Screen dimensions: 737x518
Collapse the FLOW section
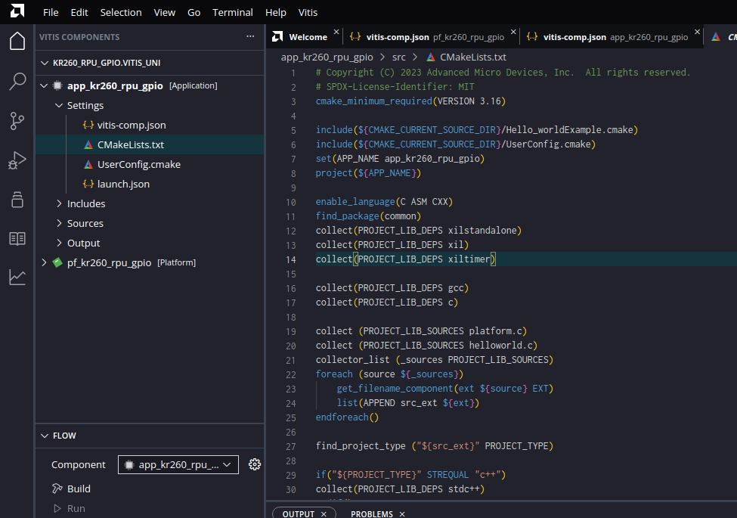[45, 436]
